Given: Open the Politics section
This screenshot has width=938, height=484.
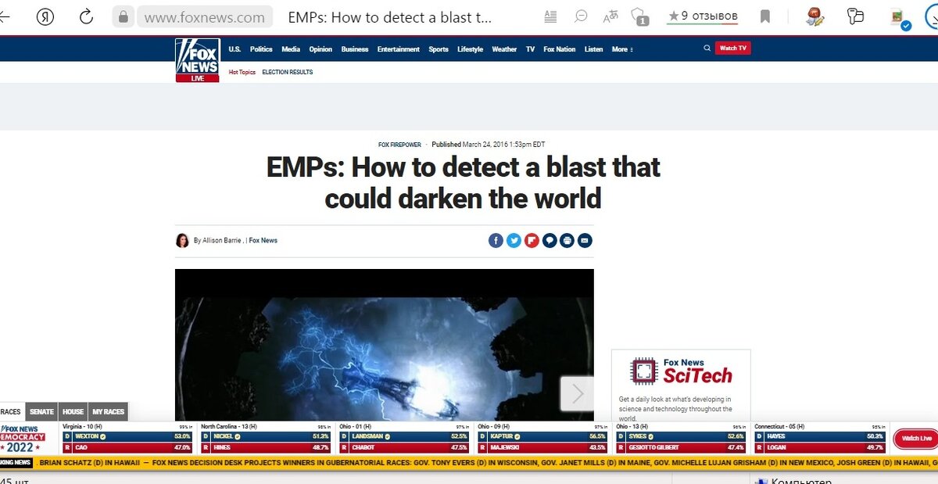Looking at the screenshot, I should coord(261,49).
